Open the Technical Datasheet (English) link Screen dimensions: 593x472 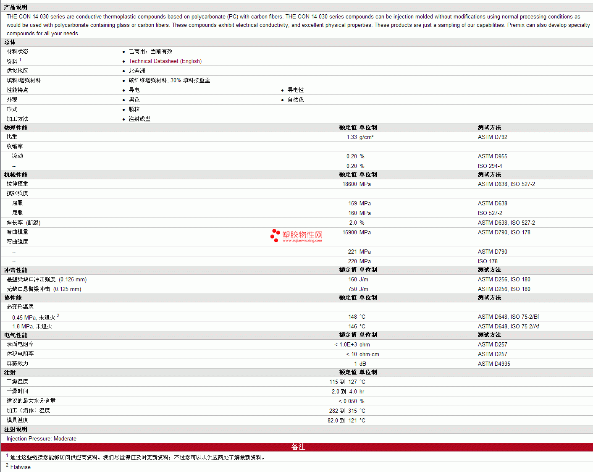tap(165, 61)
